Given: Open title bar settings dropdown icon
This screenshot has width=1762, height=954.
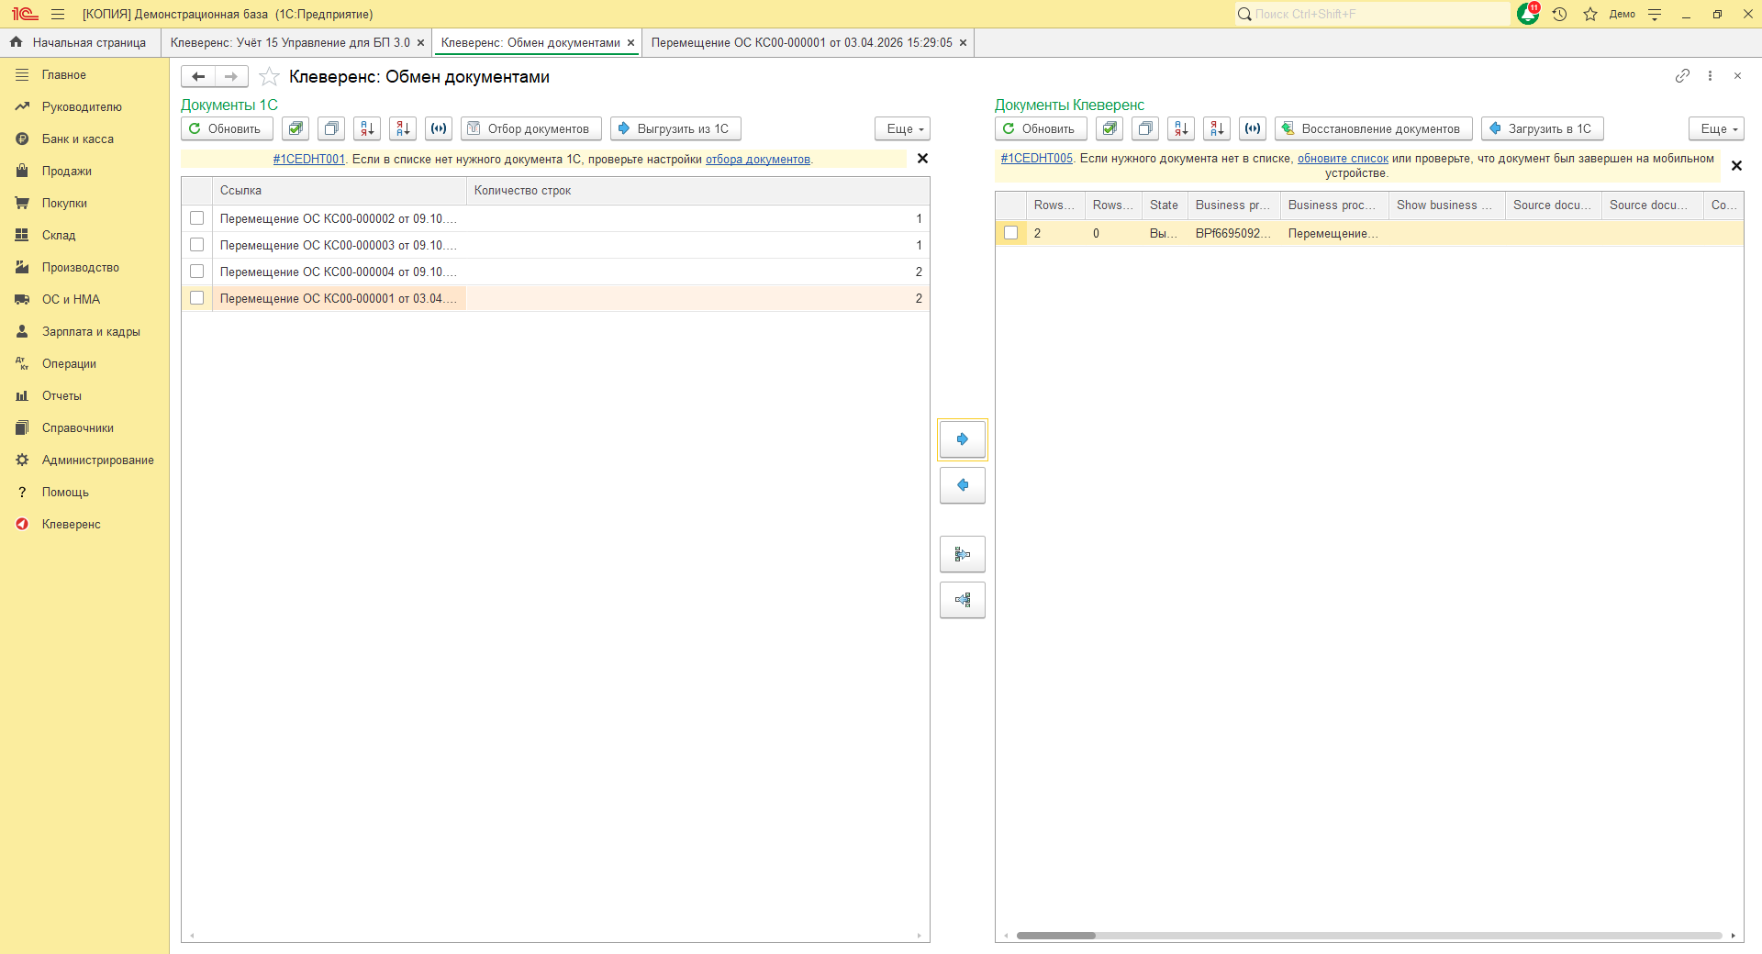Looking at the screenshot, I should point(1655,14).
